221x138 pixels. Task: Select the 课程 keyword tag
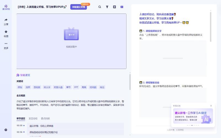pos(20,87)
